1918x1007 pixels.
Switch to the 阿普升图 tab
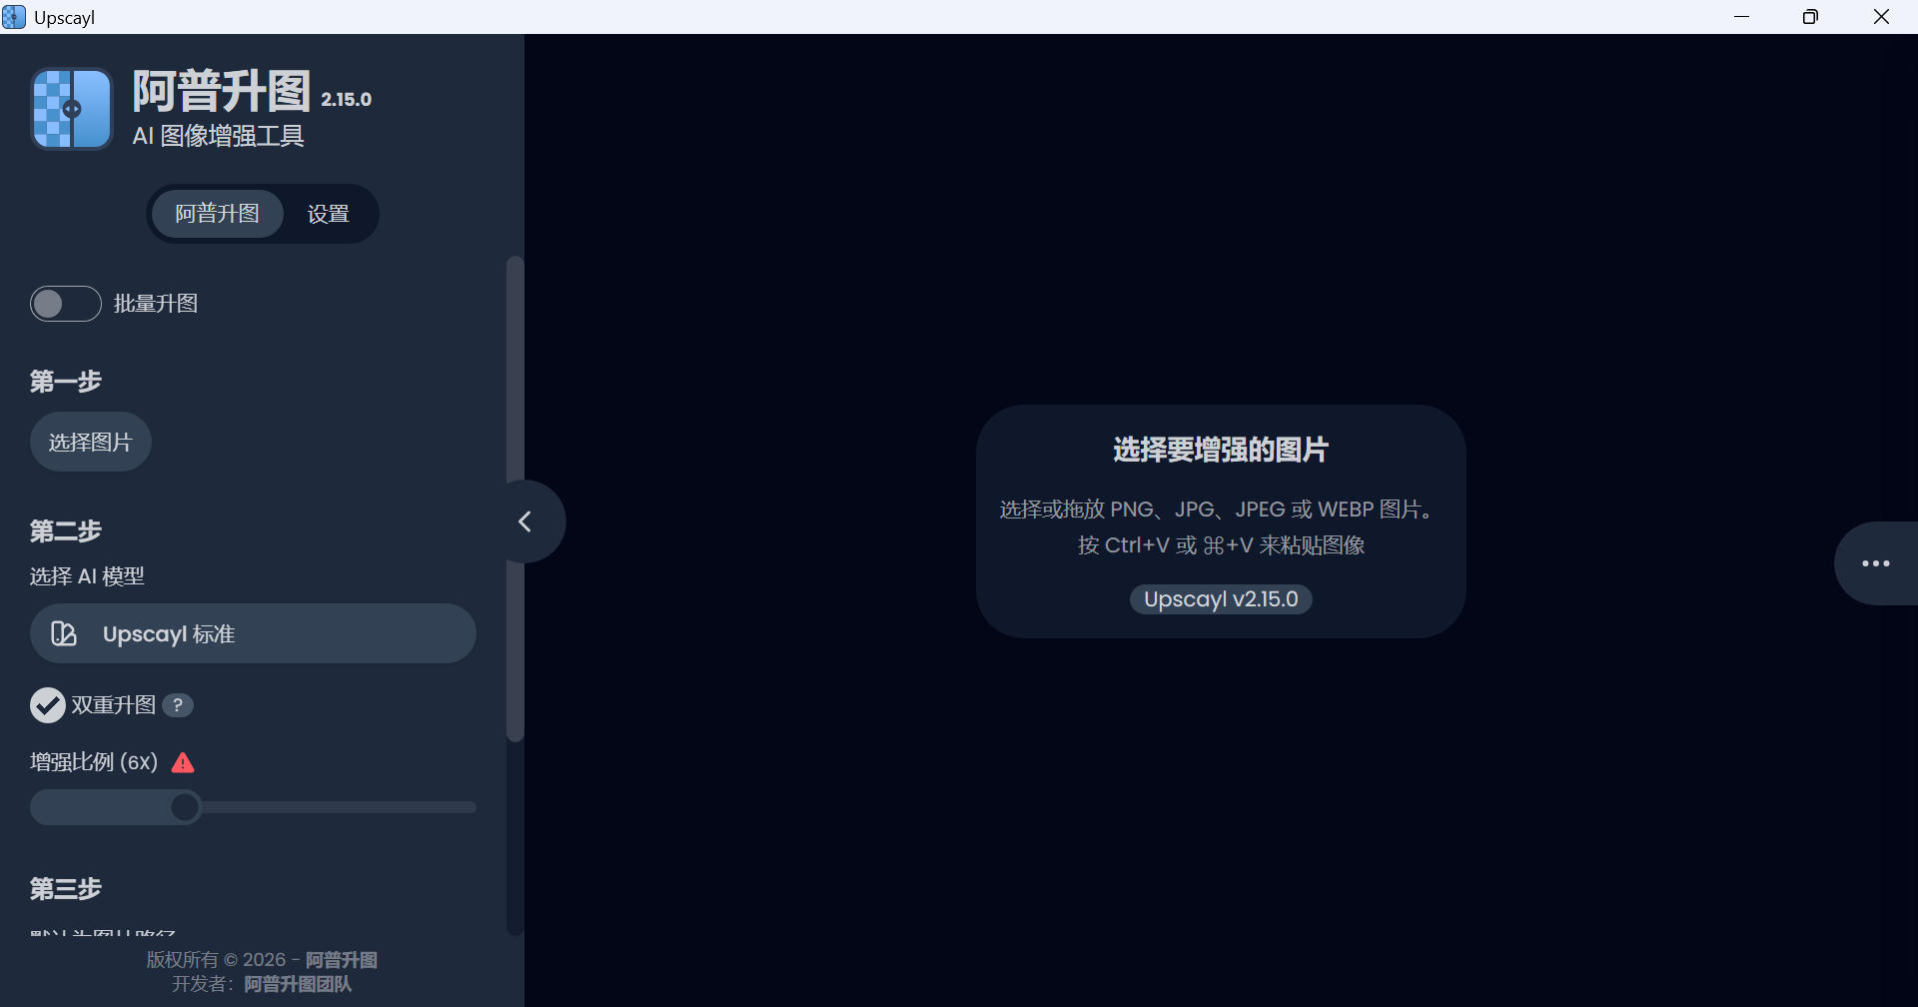click(217, 214)
